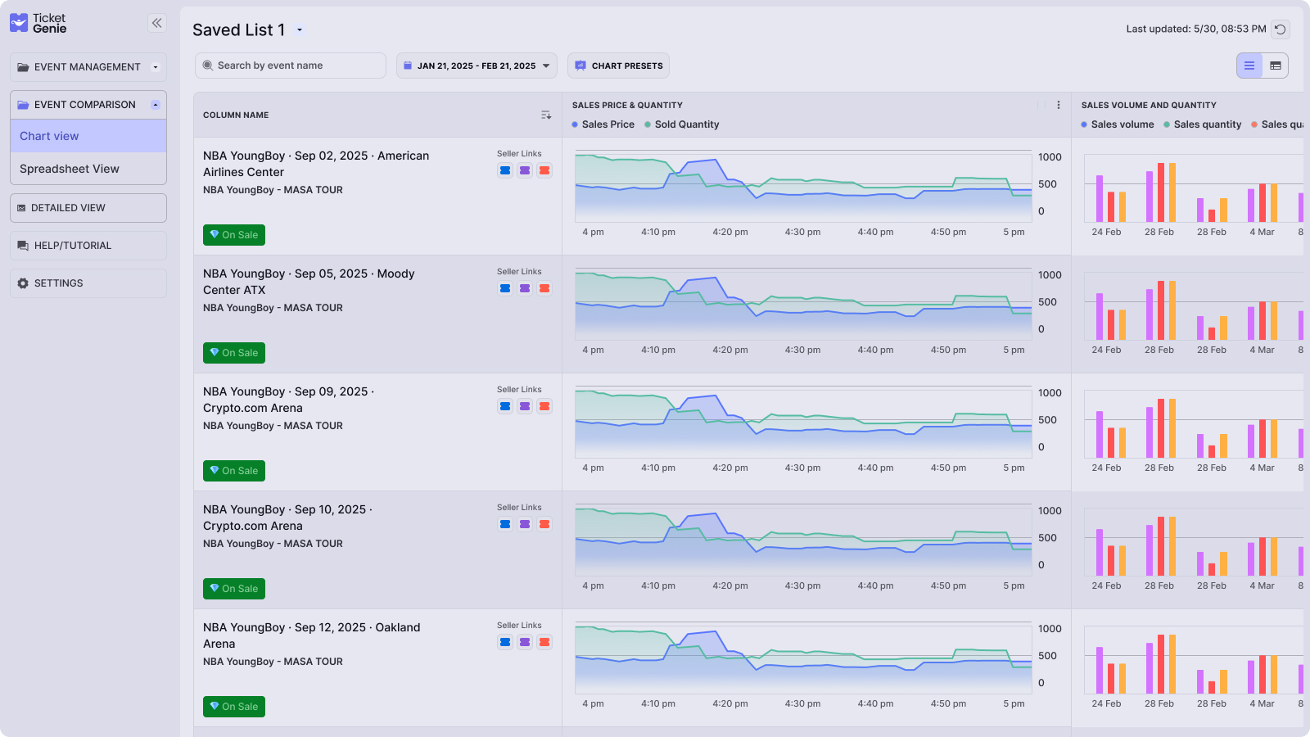Click the blue Sales volume legend color dot
The image size is (1310, 737).
(1084, 124)
